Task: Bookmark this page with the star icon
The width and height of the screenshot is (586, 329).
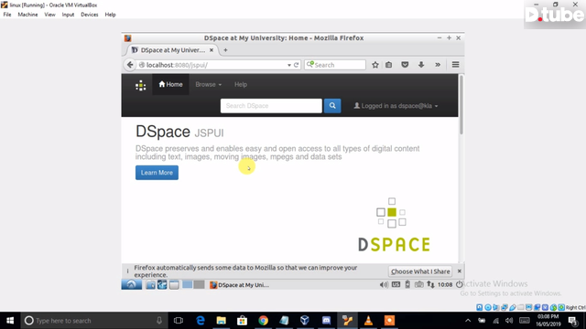Action: click(x=375, y=65)
